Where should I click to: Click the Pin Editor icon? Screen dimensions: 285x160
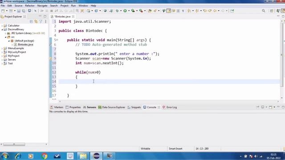232,11
